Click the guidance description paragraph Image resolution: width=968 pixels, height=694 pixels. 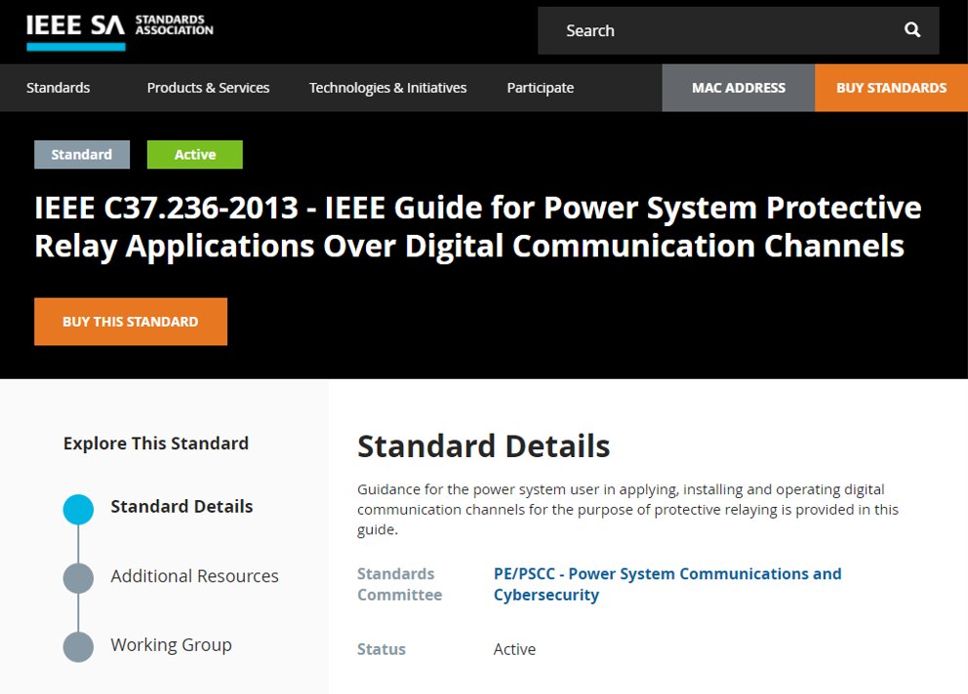click(627, 510)
